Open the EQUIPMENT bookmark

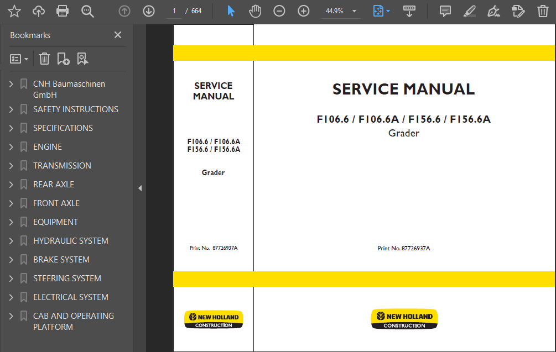[x=55, y=222]
